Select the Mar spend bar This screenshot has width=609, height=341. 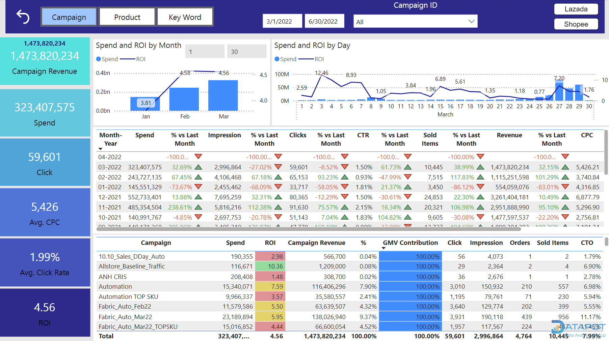pyautogui.click(x=223, y=95)
